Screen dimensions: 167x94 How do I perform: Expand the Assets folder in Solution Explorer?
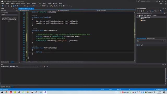[x=139, y=20]
